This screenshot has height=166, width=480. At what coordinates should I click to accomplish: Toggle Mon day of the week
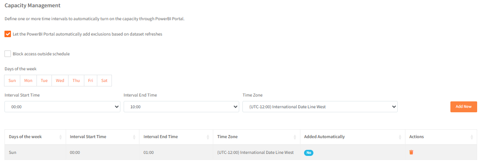28,80
